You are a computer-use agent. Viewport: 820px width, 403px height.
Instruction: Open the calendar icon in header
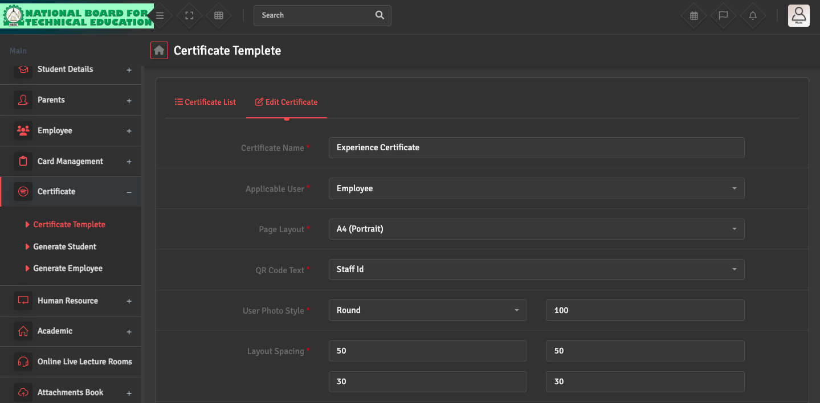pos(694,16)
